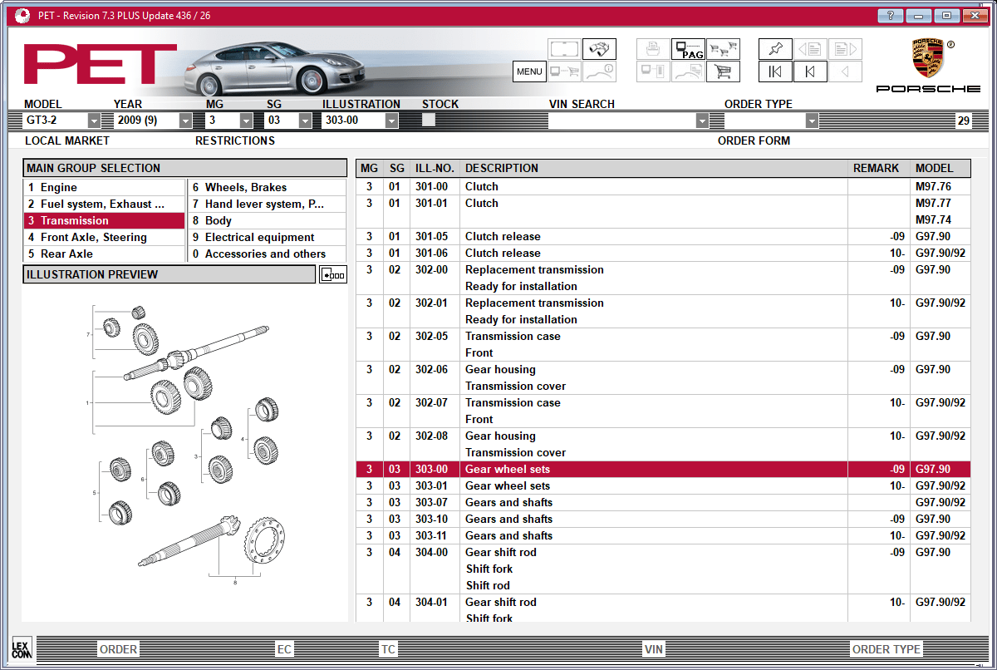Viewport: 997px width, 670px height.
Task: Toggle illustration preview layout icon
Action: point(333,275)
